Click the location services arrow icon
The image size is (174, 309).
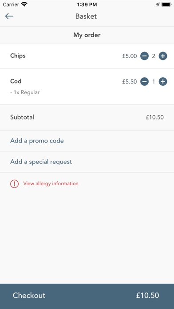pos(158,4)
